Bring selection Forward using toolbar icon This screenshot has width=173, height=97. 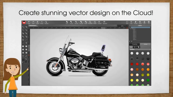click(x=99, y=22)
